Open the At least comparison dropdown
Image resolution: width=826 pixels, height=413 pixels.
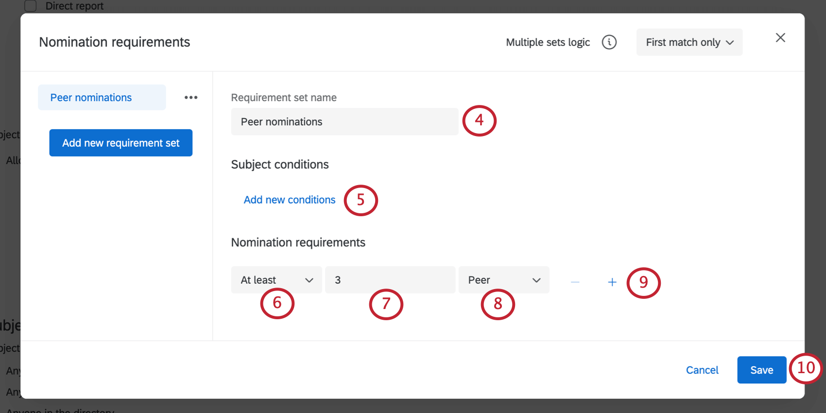(276, 280)
